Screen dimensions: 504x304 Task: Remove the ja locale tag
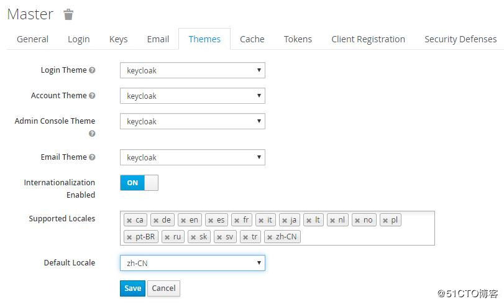283,220
